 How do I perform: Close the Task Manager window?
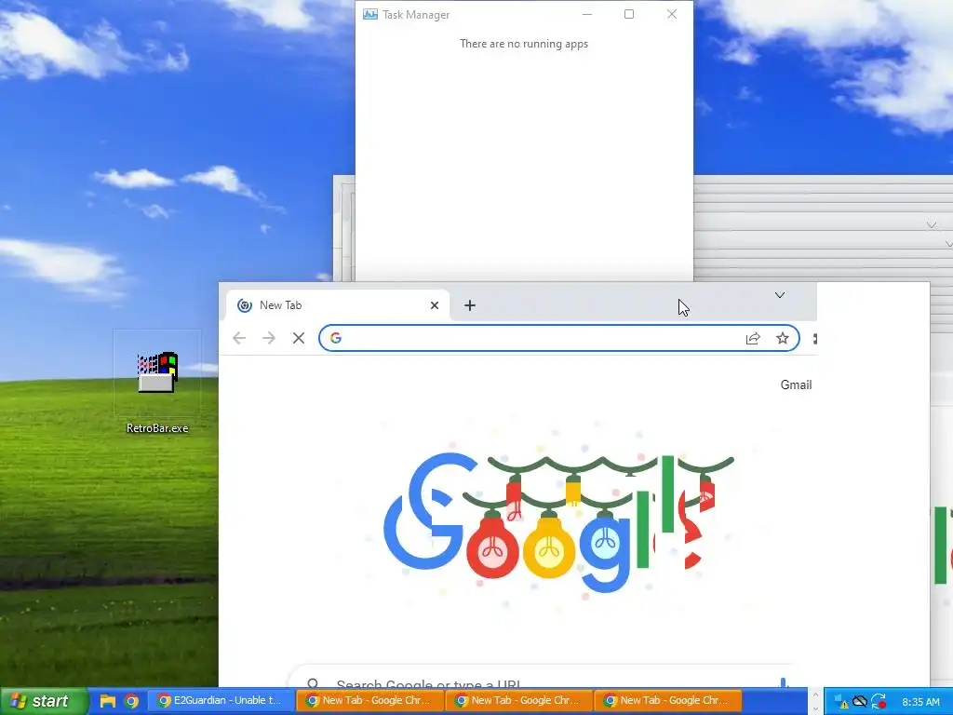pos(672,14)
